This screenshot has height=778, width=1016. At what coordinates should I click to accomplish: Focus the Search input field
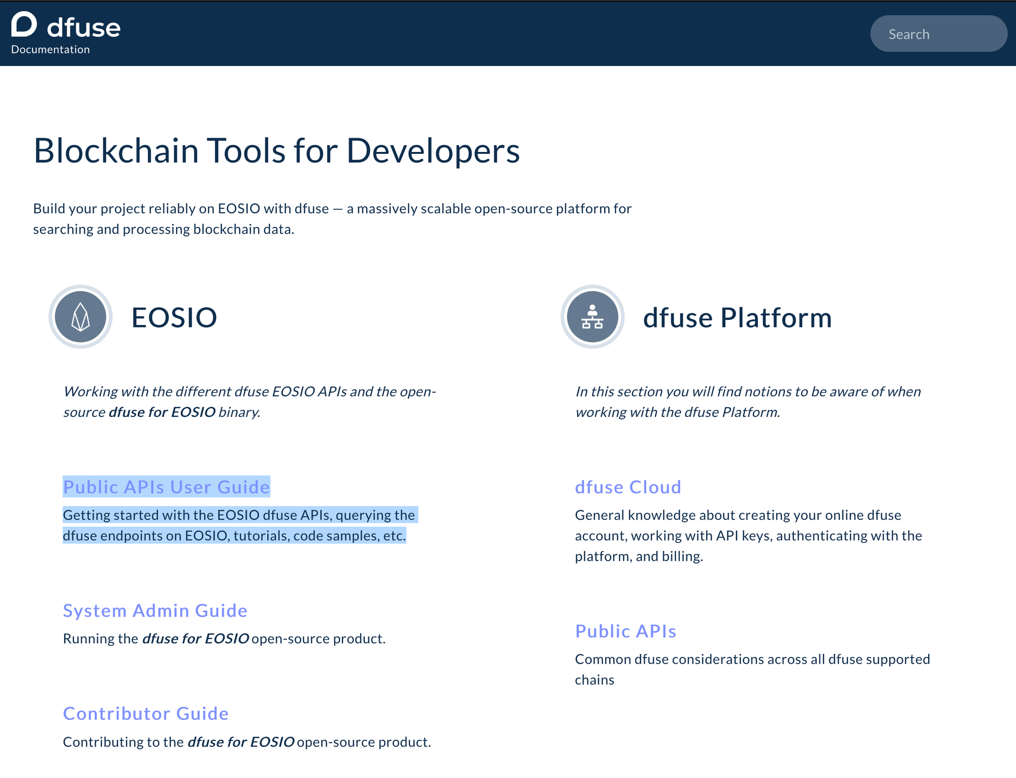(939, 34)
